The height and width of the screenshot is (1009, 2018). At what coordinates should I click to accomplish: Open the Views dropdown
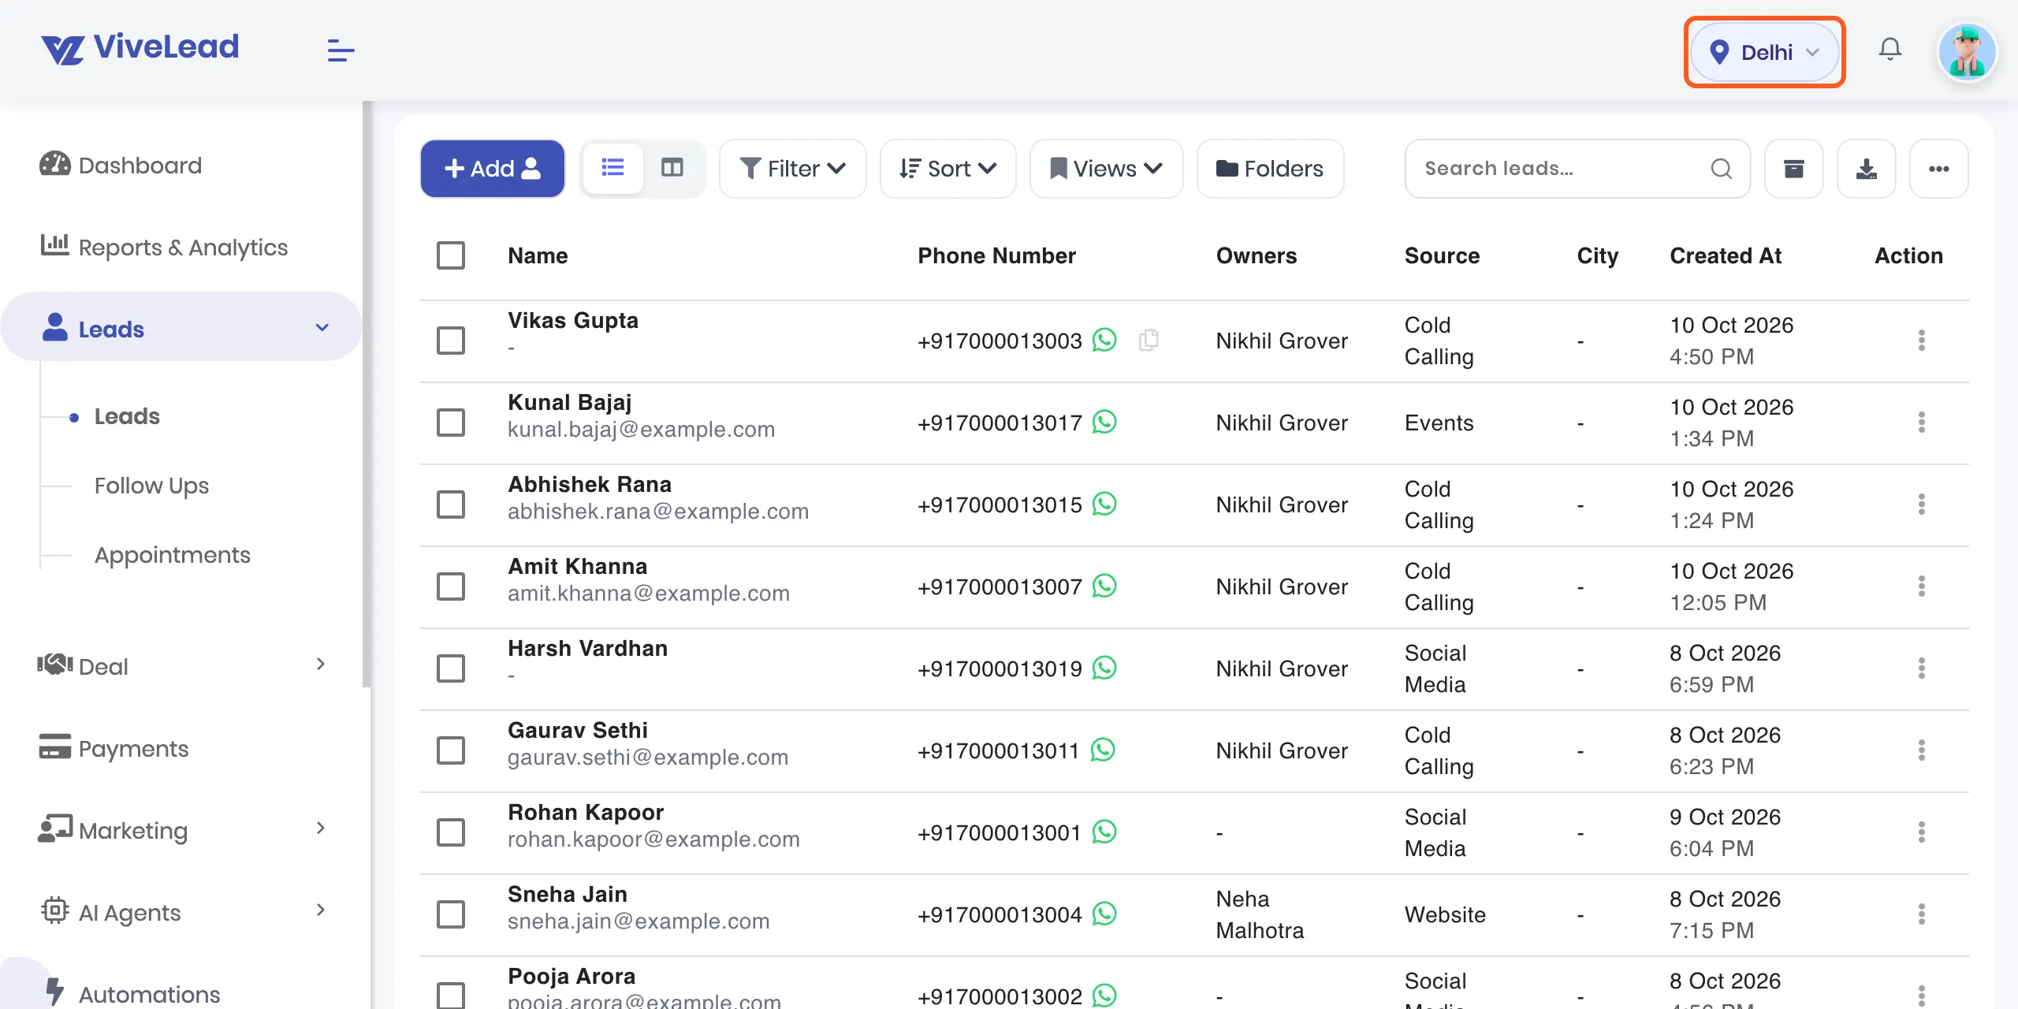point(1106,169)
